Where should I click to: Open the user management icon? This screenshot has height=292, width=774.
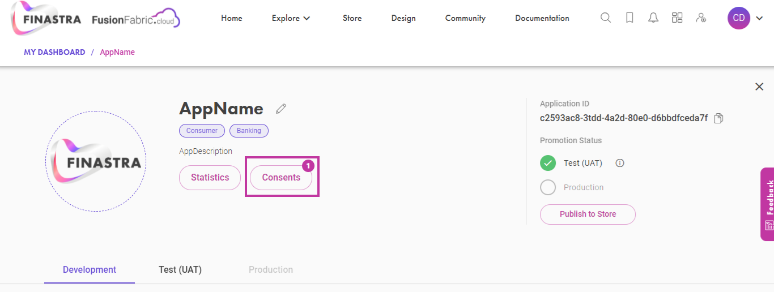click(701, 18)
